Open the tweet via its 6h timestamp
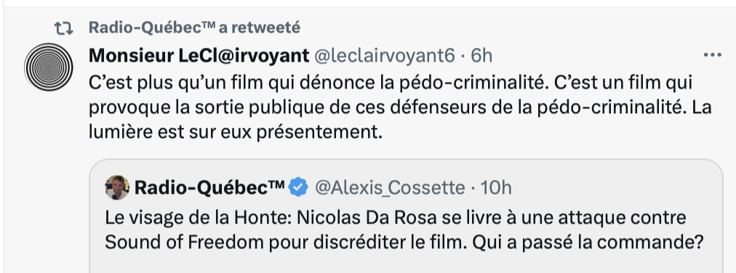Image resolution: width=736 pixels, height=273 pixels. click(x=481, y=56)
